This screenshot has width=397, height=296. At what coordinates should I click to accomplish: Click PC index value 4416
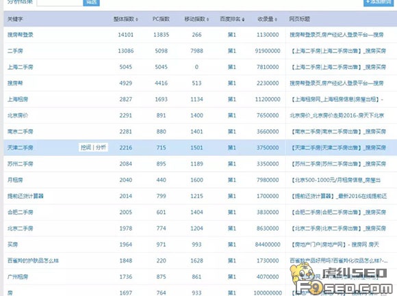click(161, 83)
